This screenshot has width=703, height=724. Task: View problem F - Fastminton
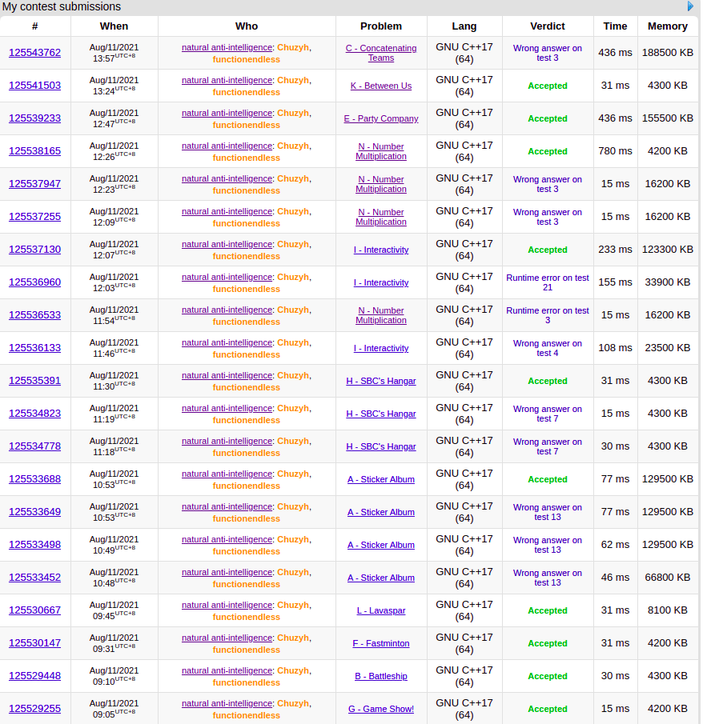[381, 643]
